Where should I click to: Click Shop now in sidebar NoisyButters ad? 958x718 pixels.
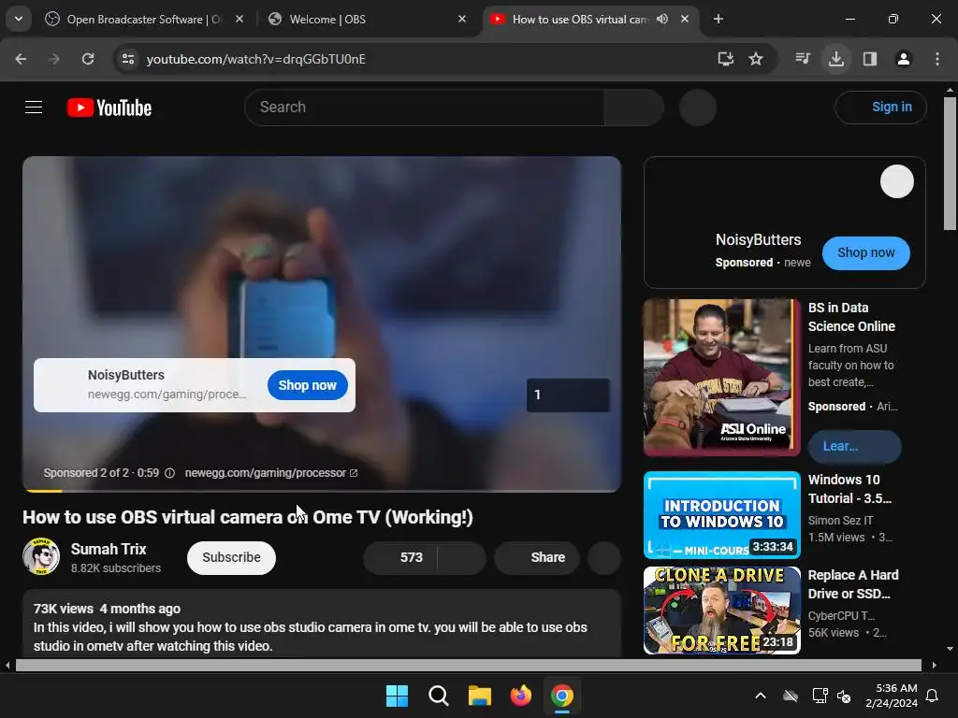865,252
